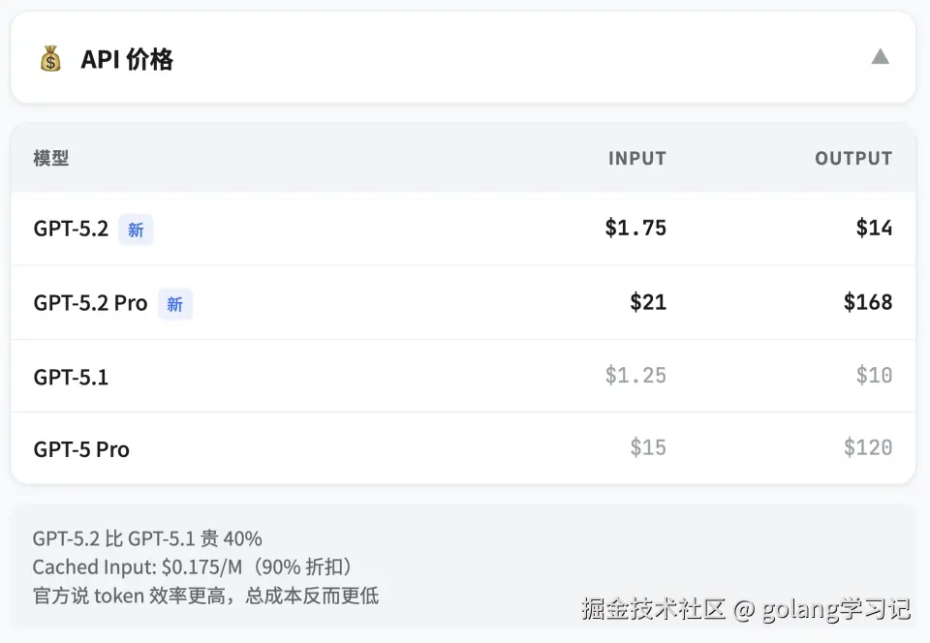The width and height of the screenshot is (930, 643).
Task: Click the GPT-5.2 比 GPT-5.1 贵 40% note
Action: 147,538
